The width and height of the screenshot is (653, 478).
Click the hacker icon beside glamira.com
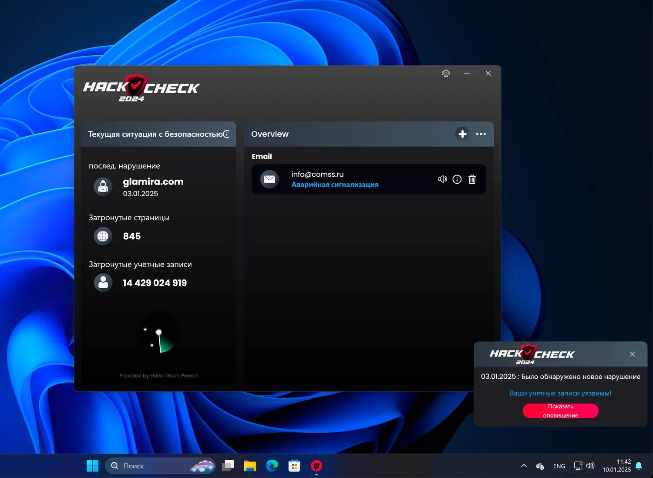(x=103, y=187)
